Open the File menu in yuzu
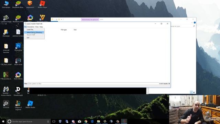The width and height of the screenshot is (220, 124). tap(25, 27)
